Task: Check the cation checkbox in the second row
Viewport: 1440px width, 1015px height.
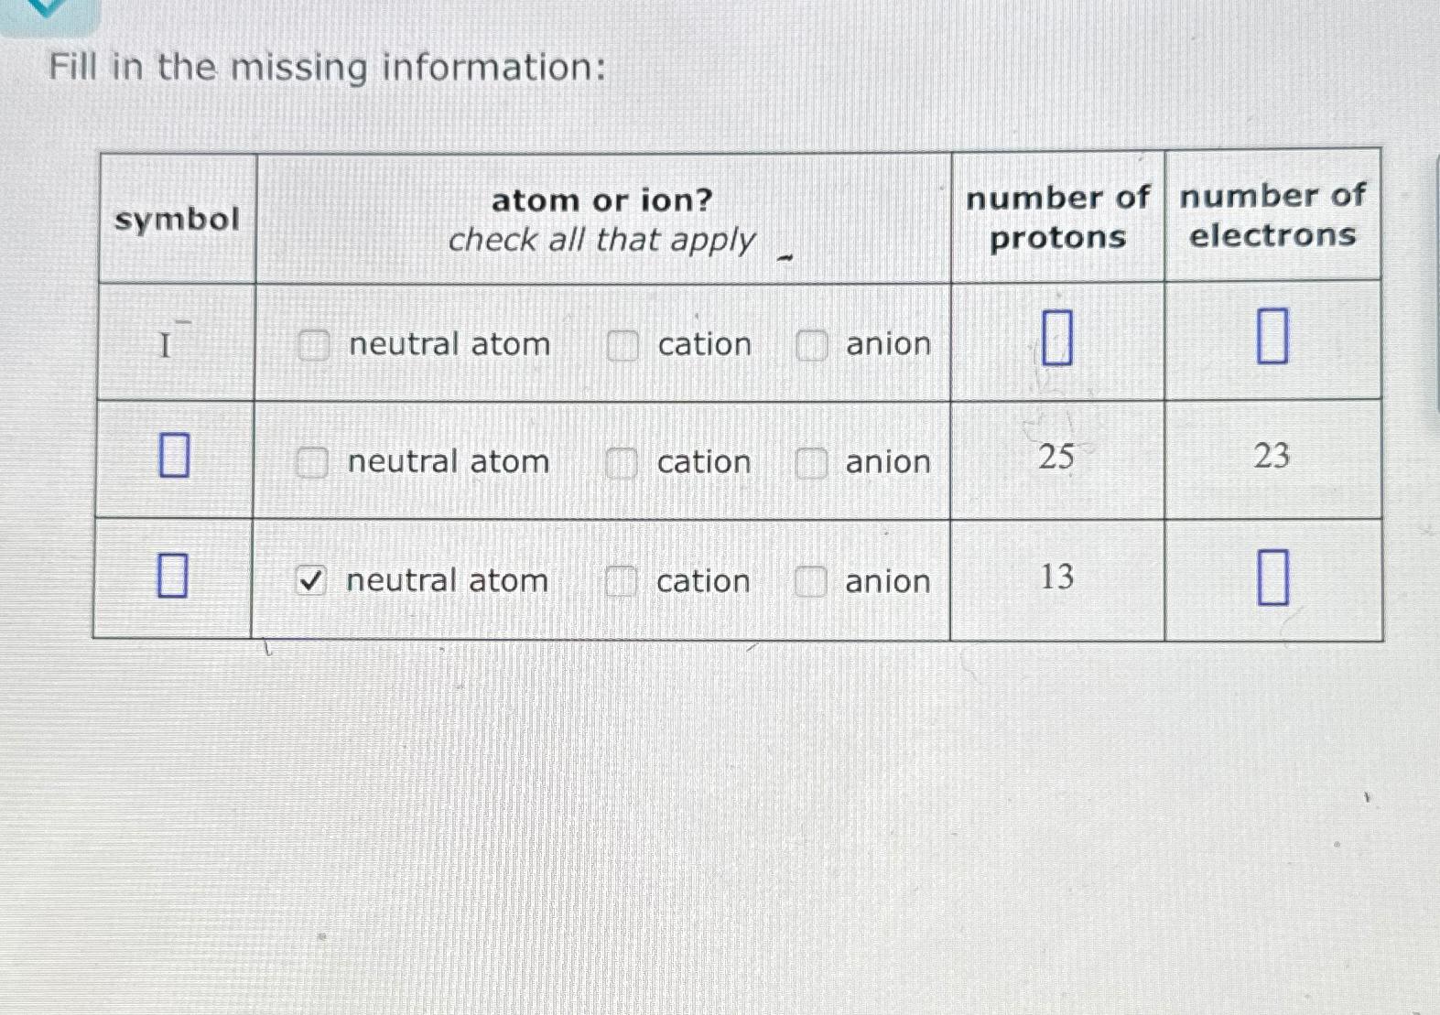Action: [x=622, y=463]
